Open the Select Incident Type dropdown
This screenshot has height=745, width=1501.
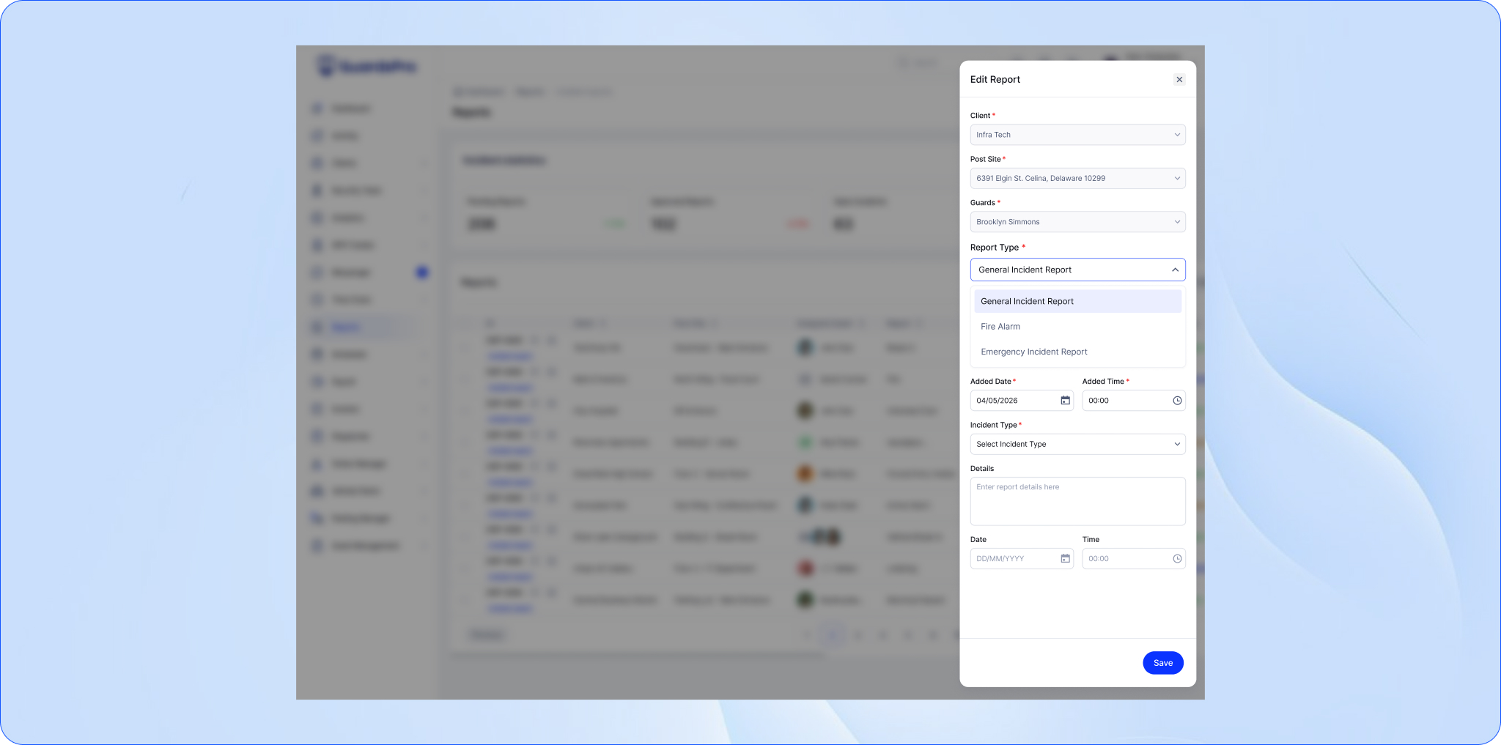coord(1077,444)
